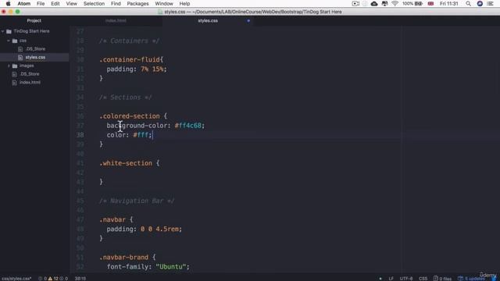Viewport: 500px width, 281px height.
Task: Open Notification Center list icon
Action: click(491, 4)
